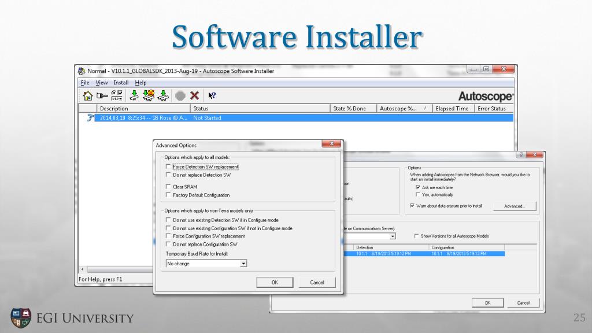The width and height of the screenshot is (592, 333).
Task: Sort by State % Done column header
Action: click(x=353, y=108)
